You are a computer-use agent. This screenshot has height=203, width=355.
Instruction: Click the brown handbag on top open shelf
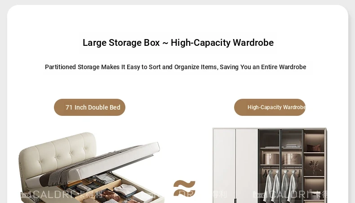(x=313, y=148)
